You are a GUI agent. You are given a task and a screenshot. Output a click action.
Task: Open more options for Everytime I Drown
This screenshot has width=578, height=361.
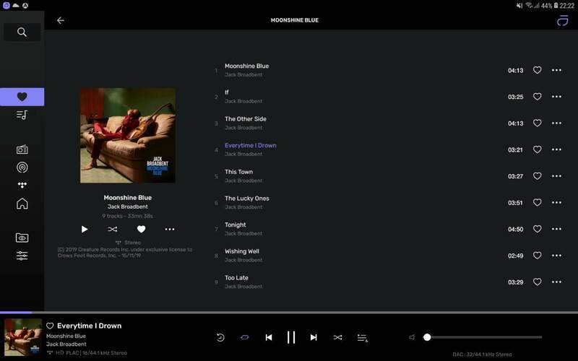tap(556, 149)
